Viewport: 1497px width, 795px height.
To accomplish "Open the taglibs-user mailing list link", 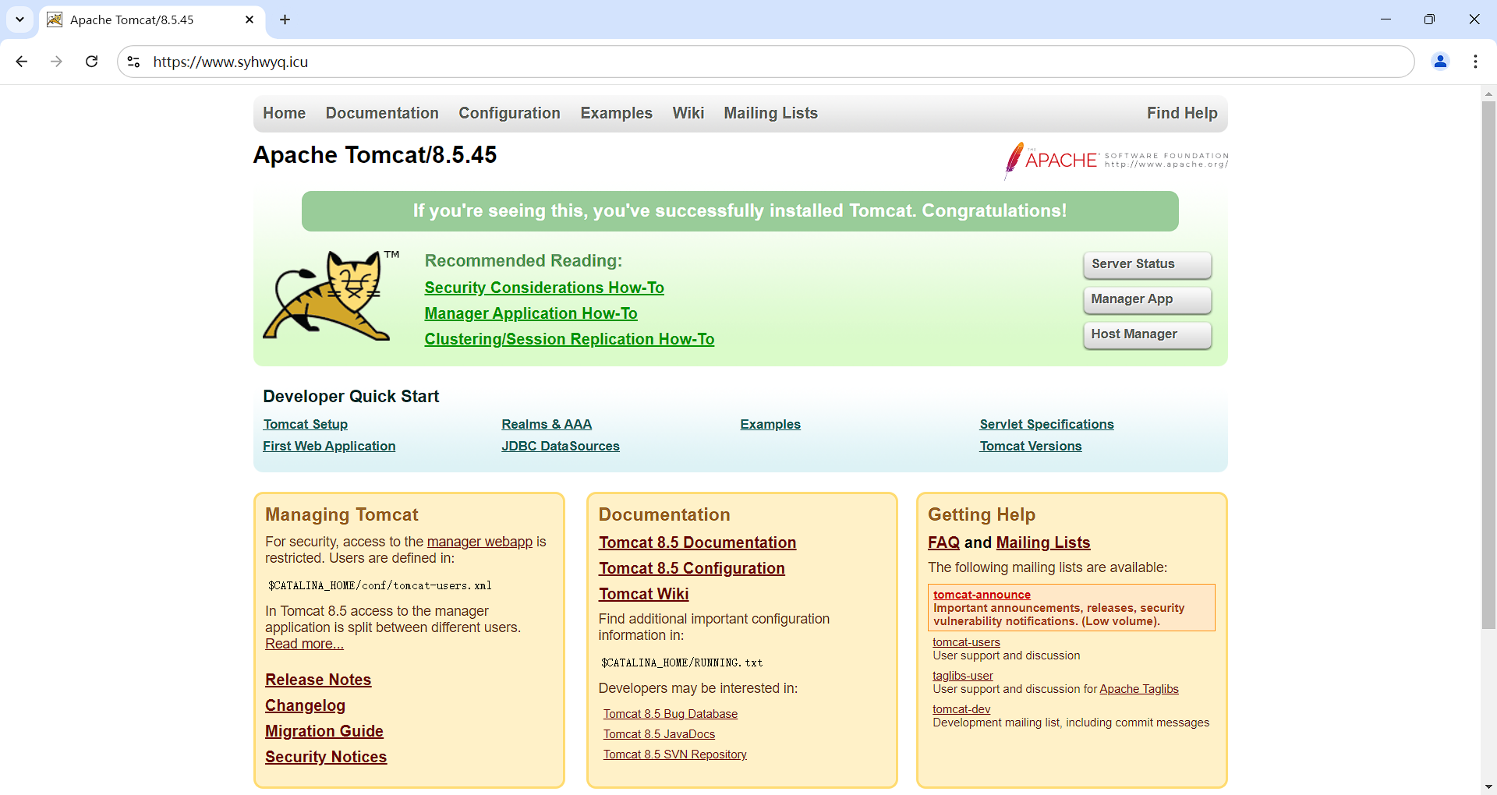I will click(963, 676).
